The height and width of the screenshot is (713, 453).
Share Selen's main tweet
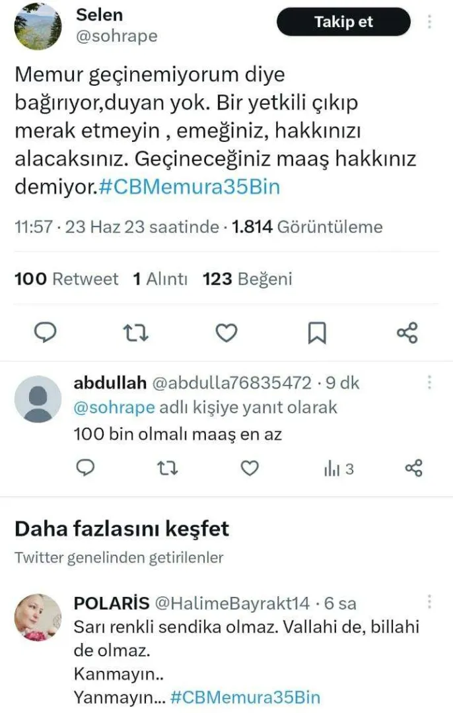coord(407,333)
